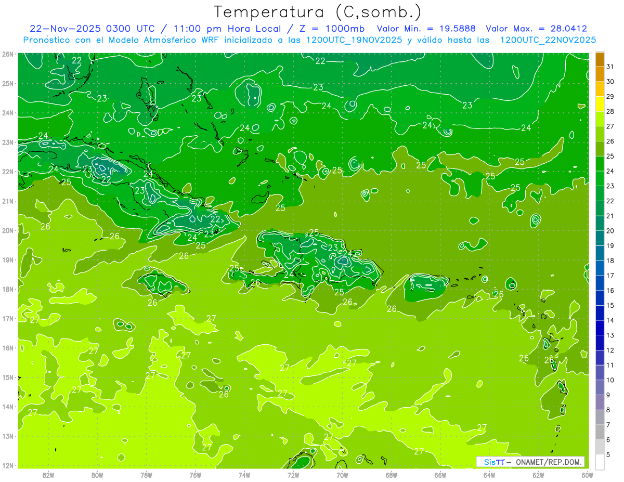Click the 16N latitude axis label
The image size is (624, 482).
[8, 348]
